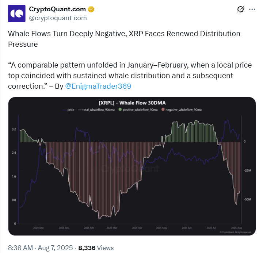Click the chart title '[XRPL] - Whale Flow 30DMA'
This screenshot has width=263, height=253.
[132, 103]
